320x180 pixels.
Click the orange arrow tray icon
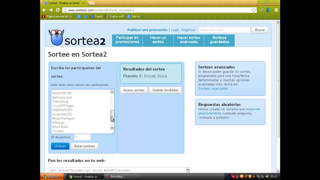point(254,176)
